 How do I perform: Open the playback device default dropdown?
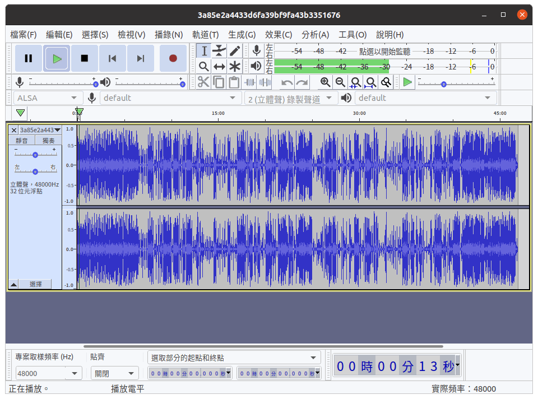(425, 98)
